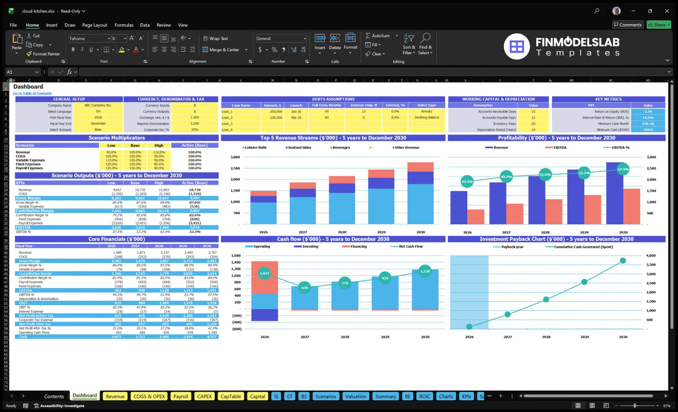
Task: Switch to Normal view in status bar
Action: pyautogui.click(x=577, y=406)
